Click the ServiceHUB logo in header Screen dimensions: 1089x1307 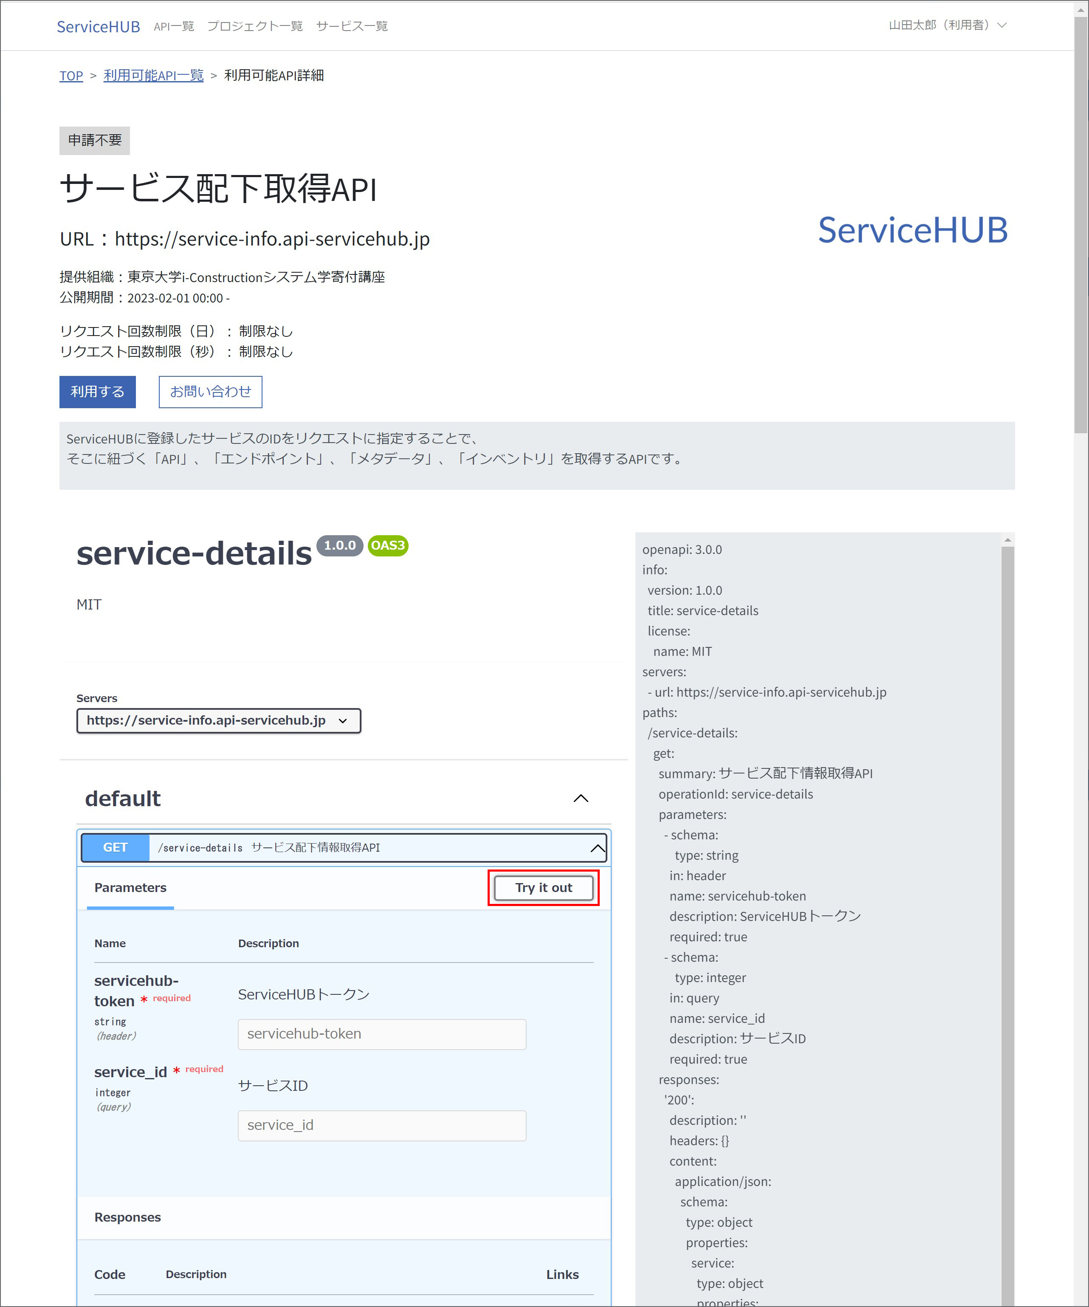[98, 26]
